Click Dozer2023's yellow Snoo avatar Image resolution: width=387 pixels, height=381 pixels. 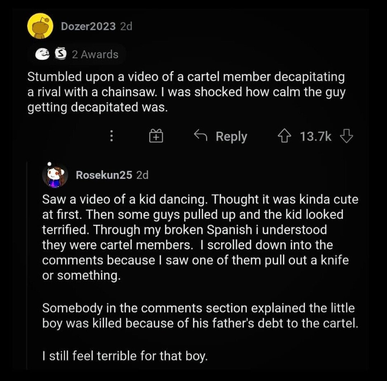point(40,26)
